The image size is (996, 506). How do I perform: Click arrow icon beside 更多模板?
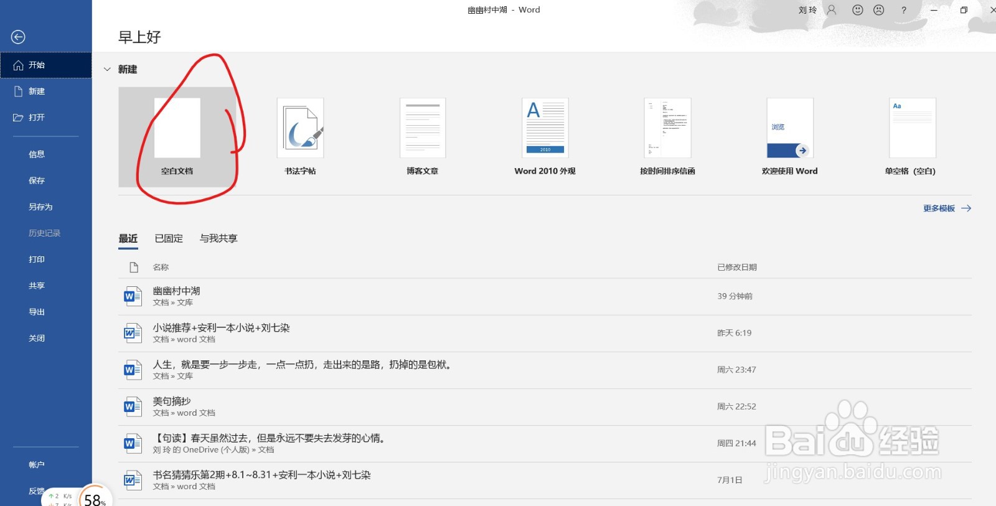click(x=966, y=208)
